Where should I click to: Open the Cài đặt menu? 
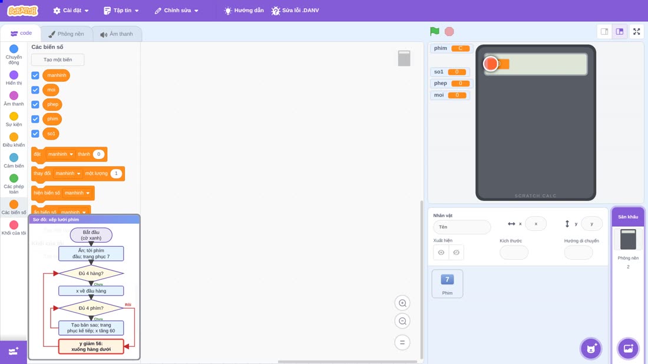(71, 11)
